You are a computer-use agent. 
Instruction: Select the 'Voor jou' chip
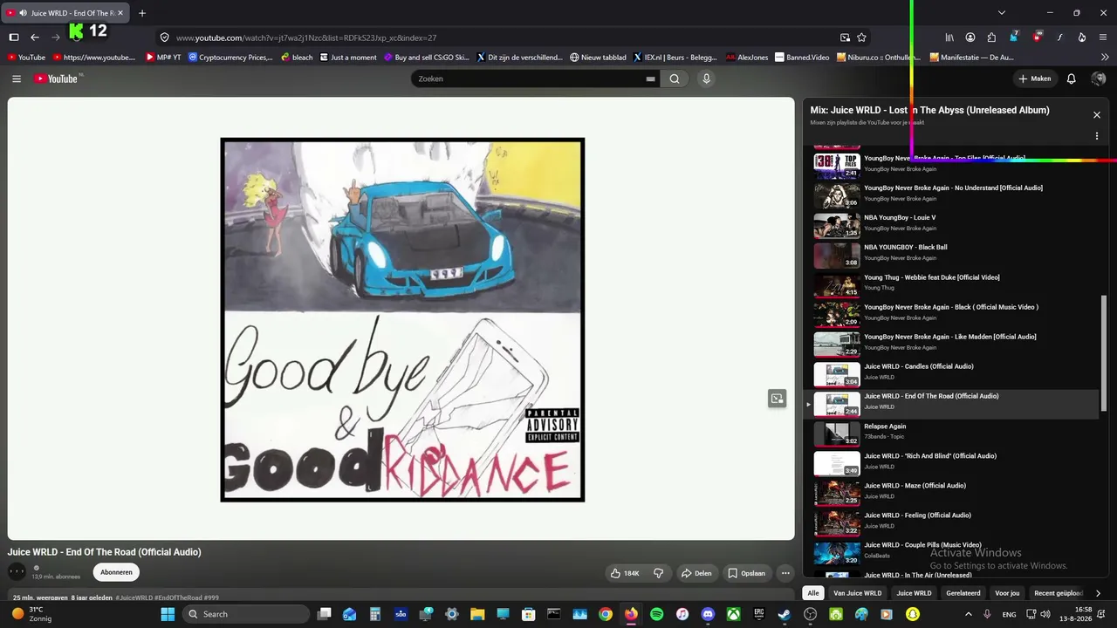1007,593
